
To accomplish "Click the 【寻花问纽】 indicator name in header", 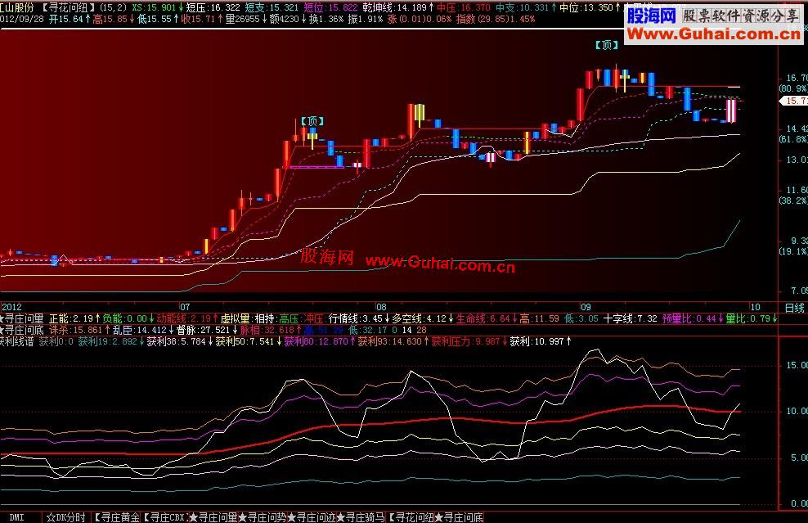I will (x=68, y=7).
